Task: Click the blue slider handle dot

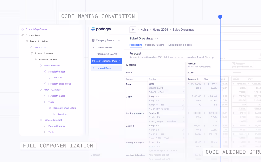Action: coord(220,17)
